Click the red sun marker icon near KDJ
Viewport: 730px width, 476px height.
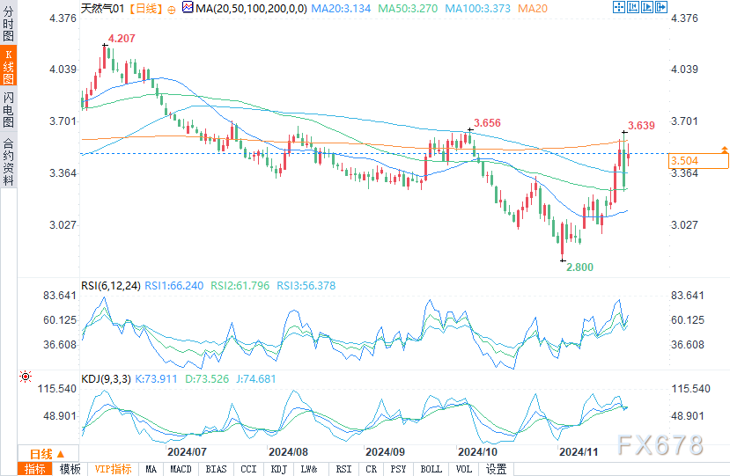(x=26, y=377)
